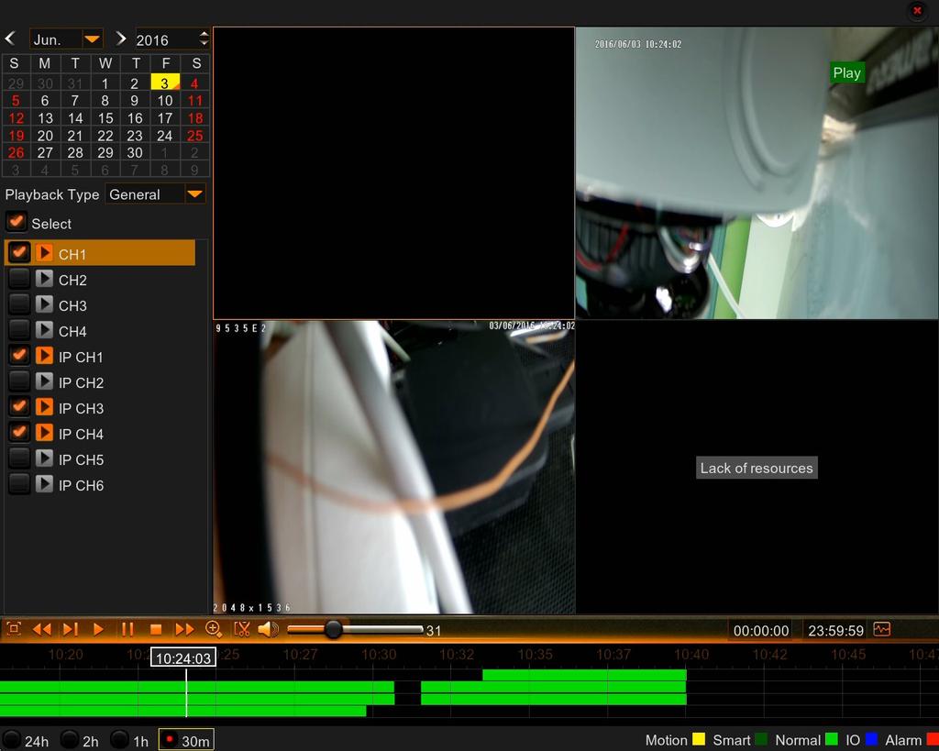
Task: Select the top-left empty video pane
Action: pos(393,173)
